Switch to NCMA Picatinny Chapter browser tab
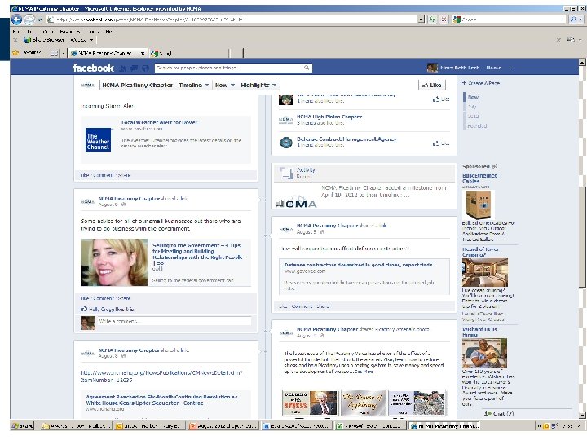Image resolution: width=587 pixels, height=440 pixels. [x=106, y=54]
